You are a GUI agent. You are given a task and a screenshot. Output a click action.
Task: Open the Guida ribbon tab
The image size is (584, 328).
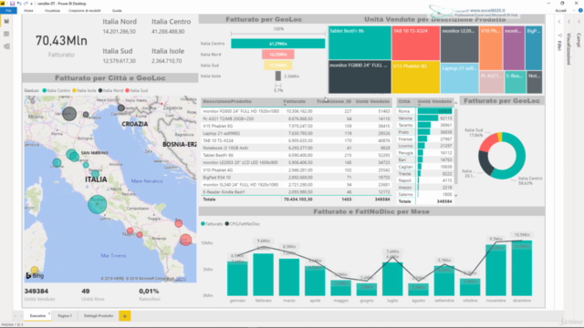click(117, 10)
